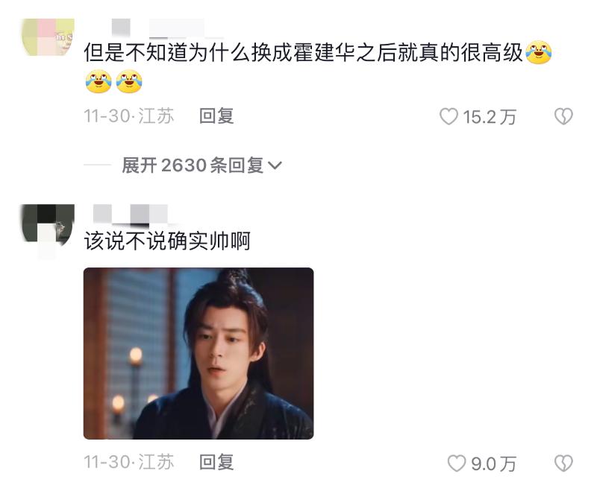Viewport: 597px width, 488px height.
Task: Like the second comment with 9.0万 likes
Action: click(456, 463)
